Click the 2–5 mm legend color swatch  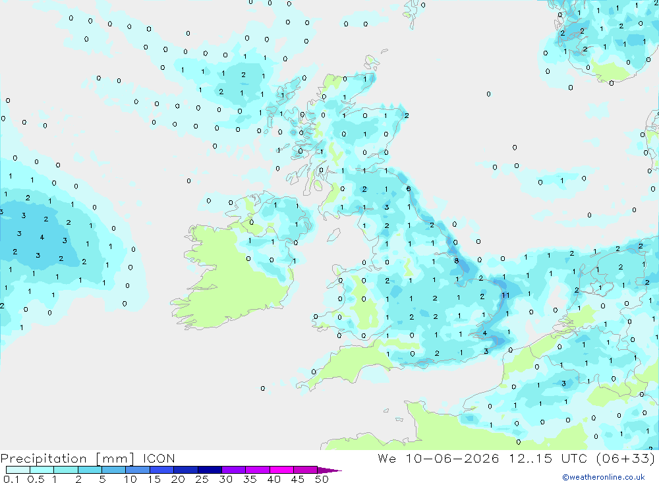click(x=90, y=470)
